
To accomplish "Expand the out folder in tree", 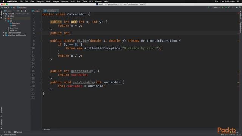I will [x=6, y=19].
